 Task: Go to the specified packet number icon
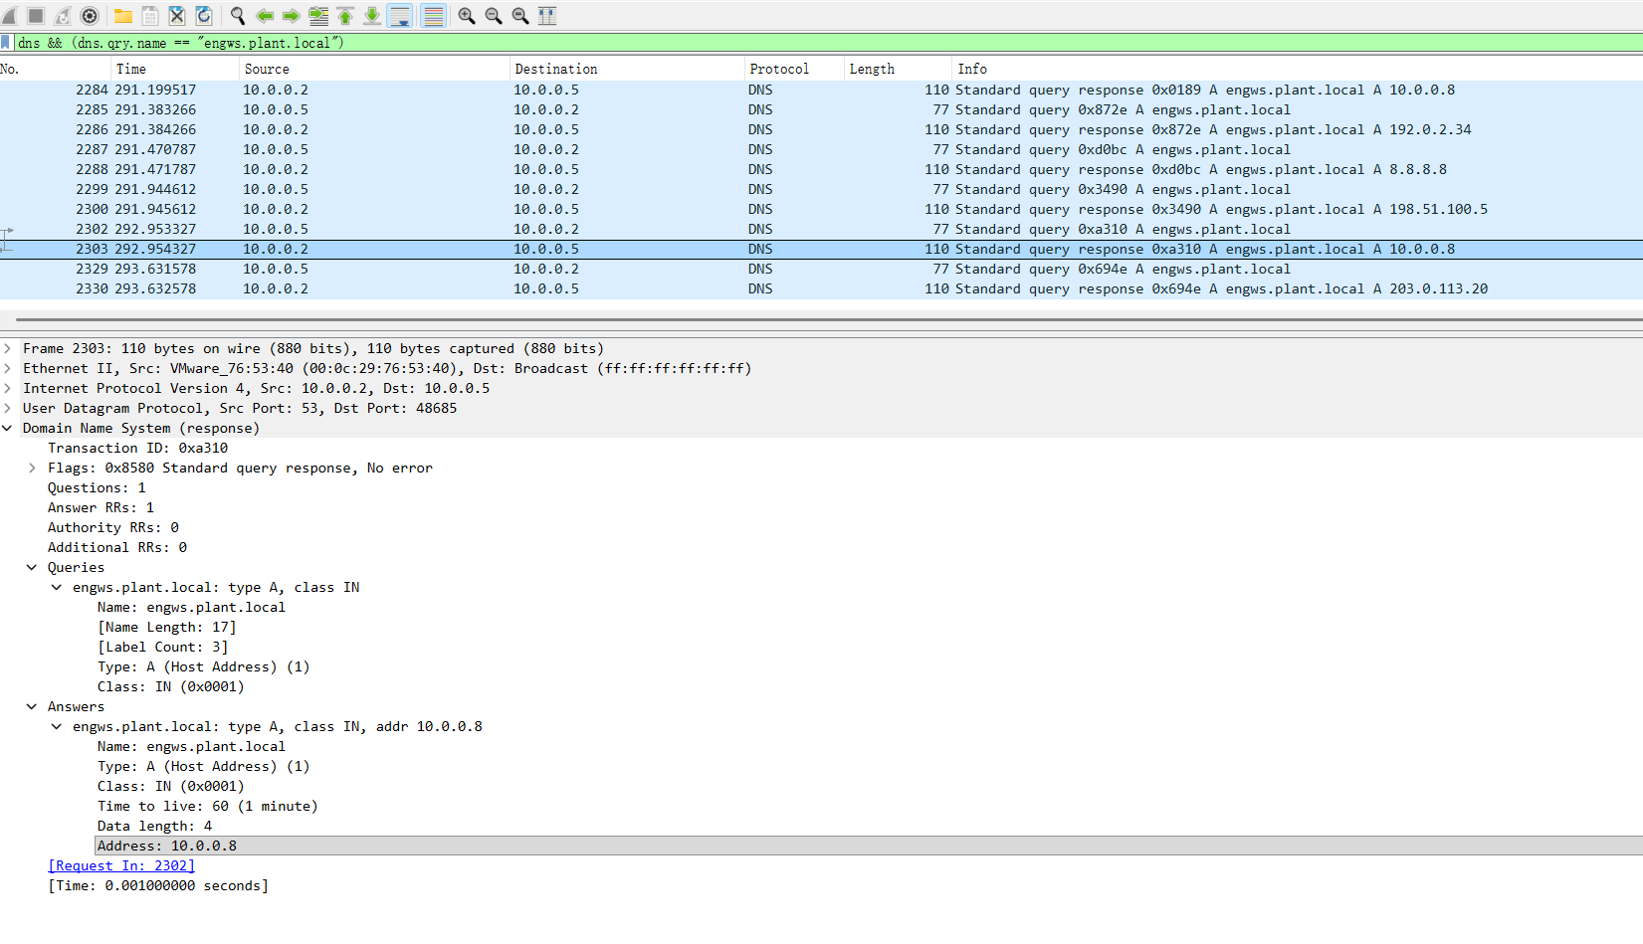[318, 16]
